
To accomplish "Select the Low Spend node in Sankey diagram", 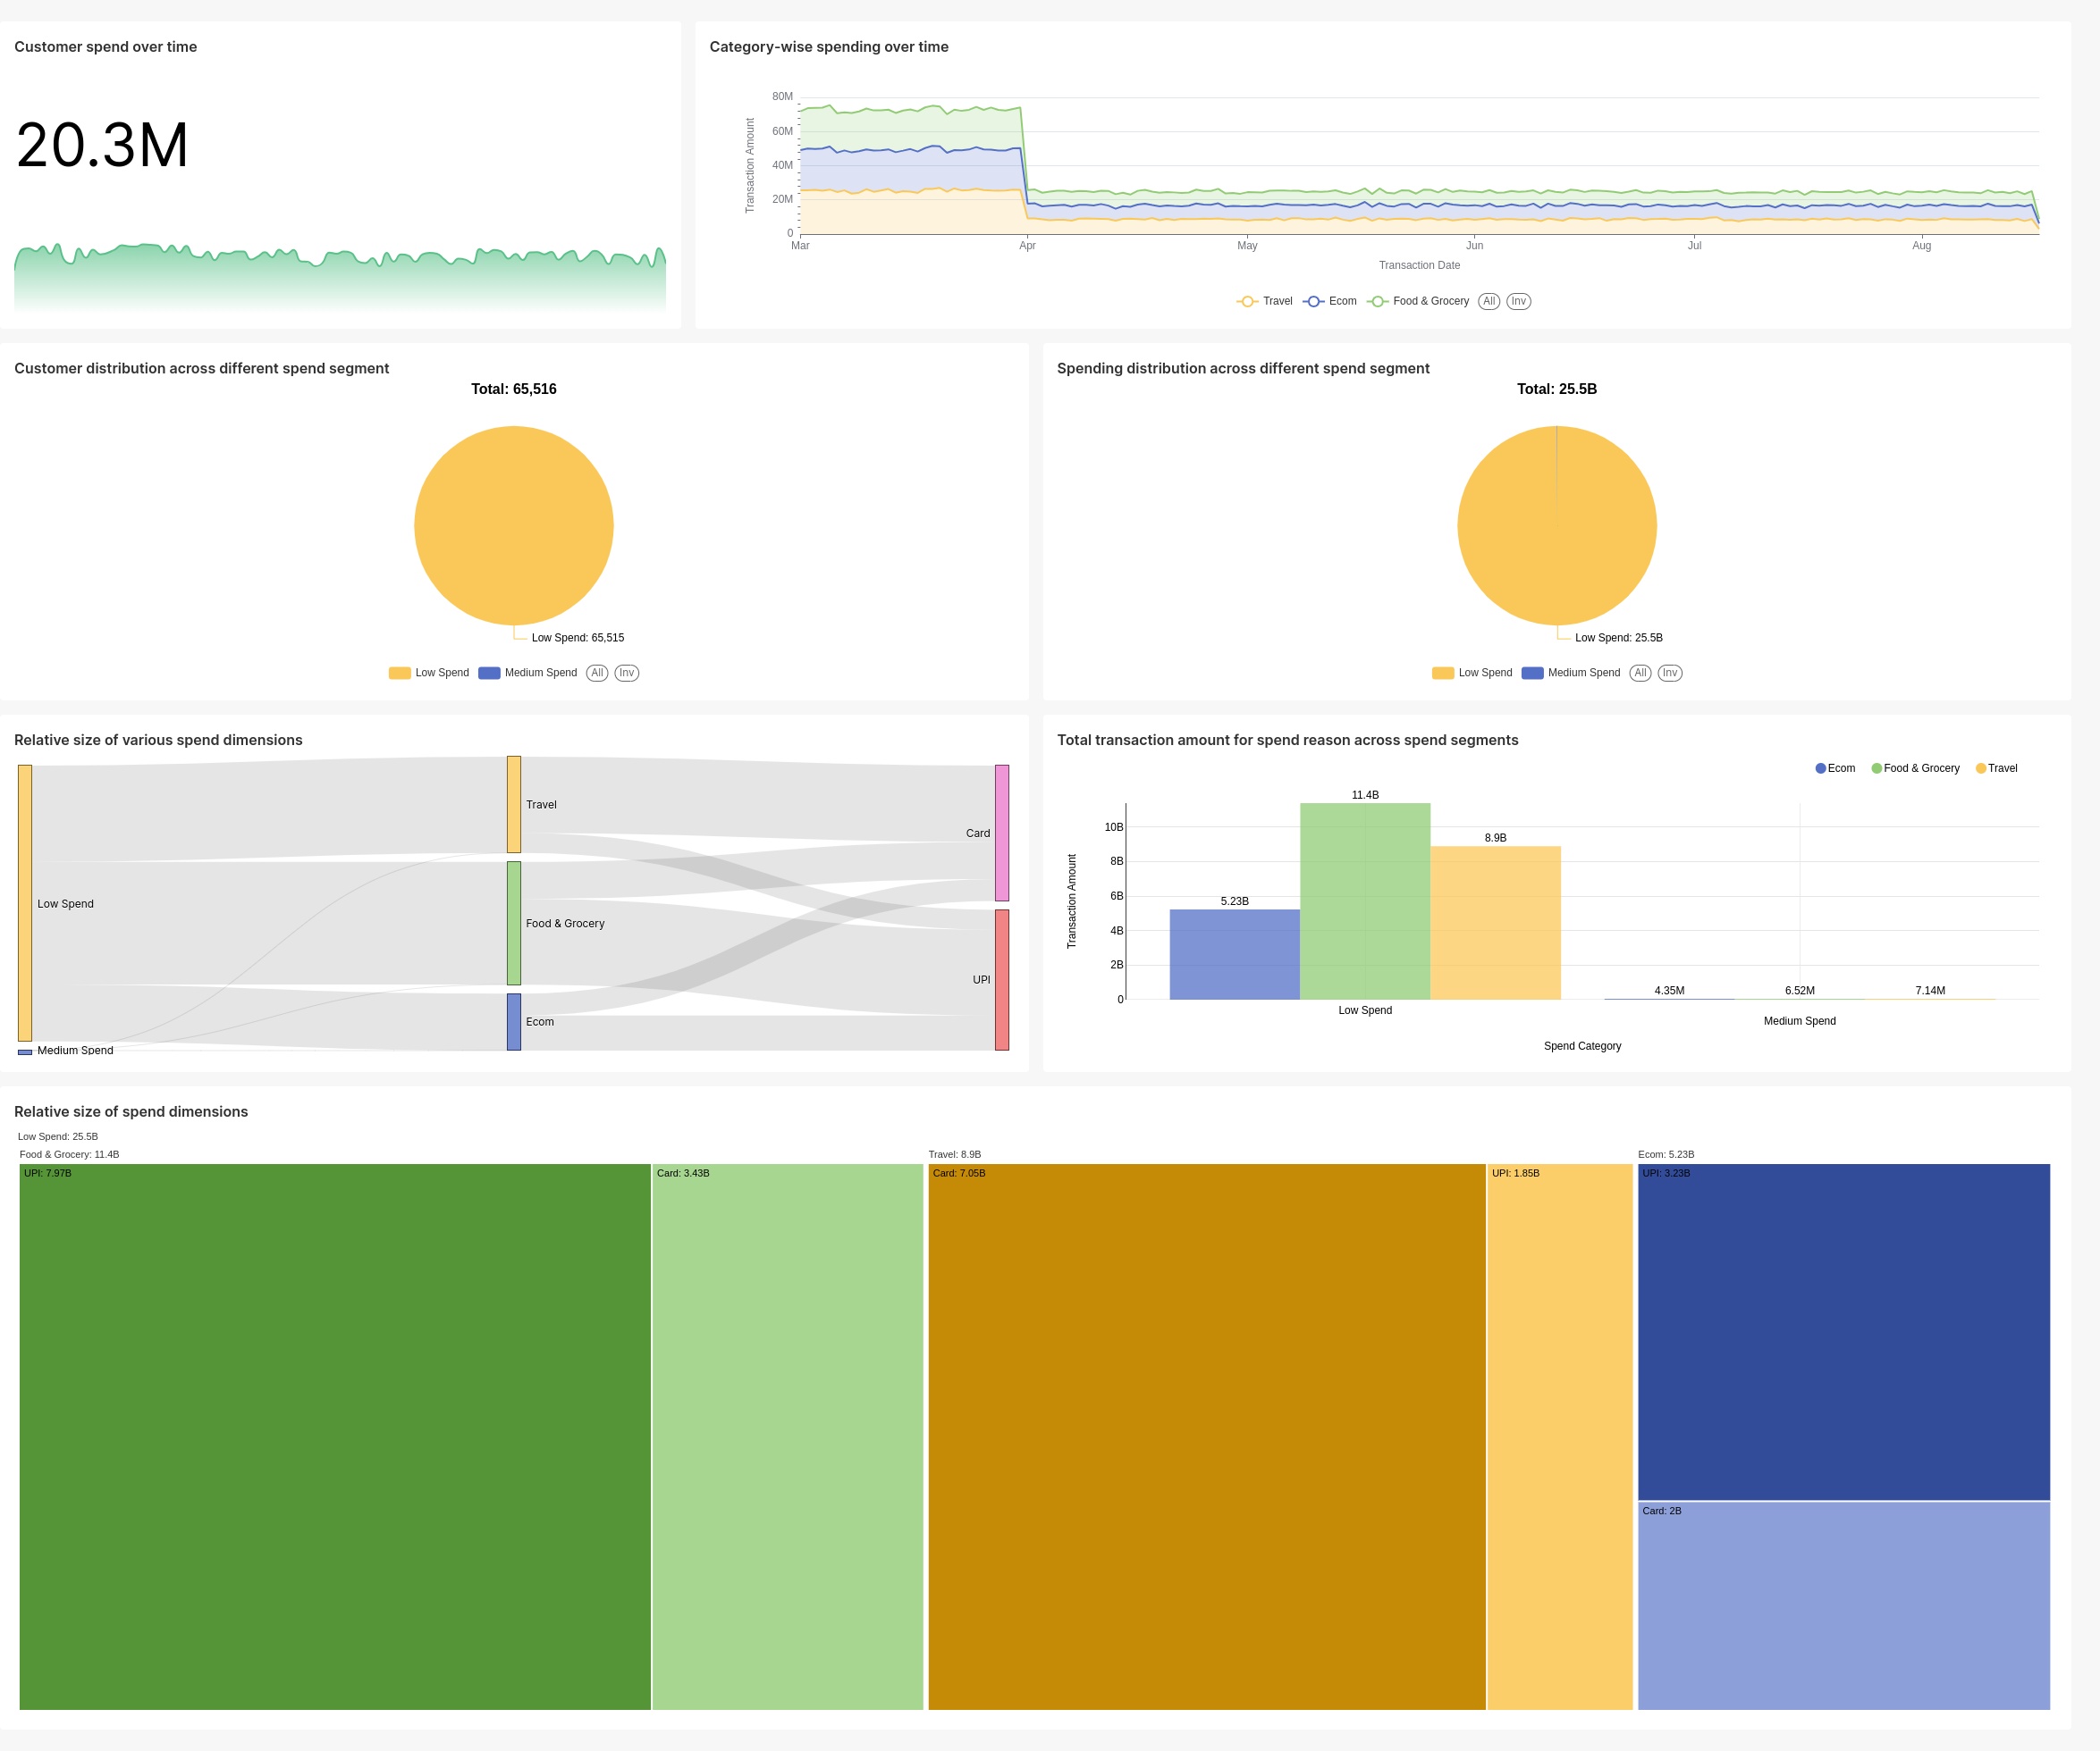I will tap(25, 902).
